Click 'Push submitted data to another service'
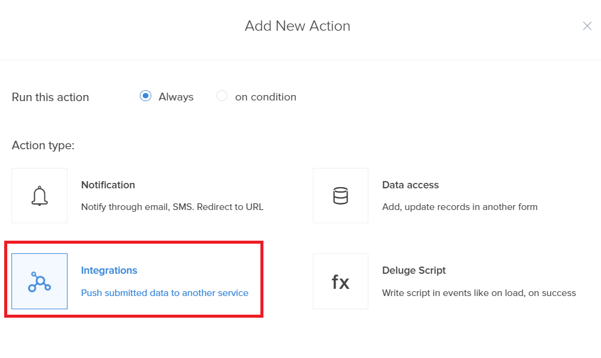601x358 pixels. [x=165, y=293]
